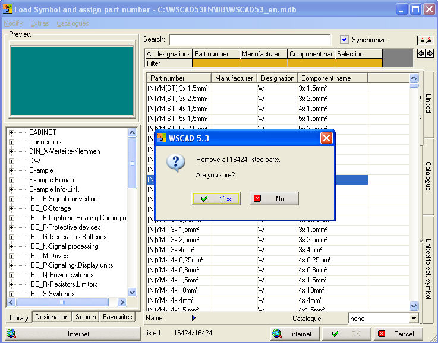Expand the Connectors tree node
438x343 pixels.
tap(11, 142)
